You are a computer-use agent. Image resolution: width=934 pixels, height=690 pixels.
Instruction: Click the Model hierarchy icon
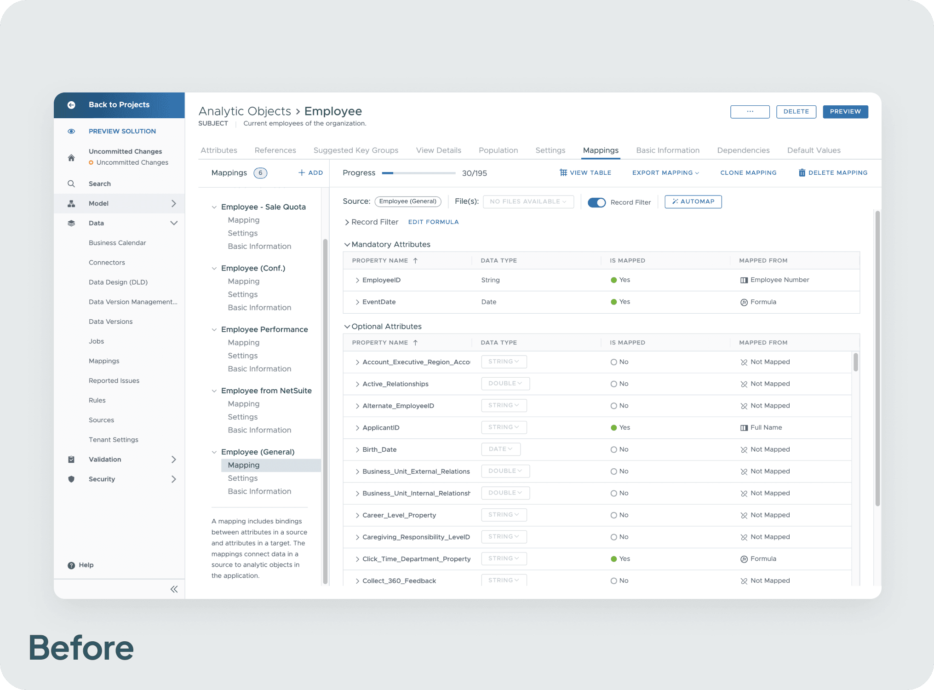[71, 203]
